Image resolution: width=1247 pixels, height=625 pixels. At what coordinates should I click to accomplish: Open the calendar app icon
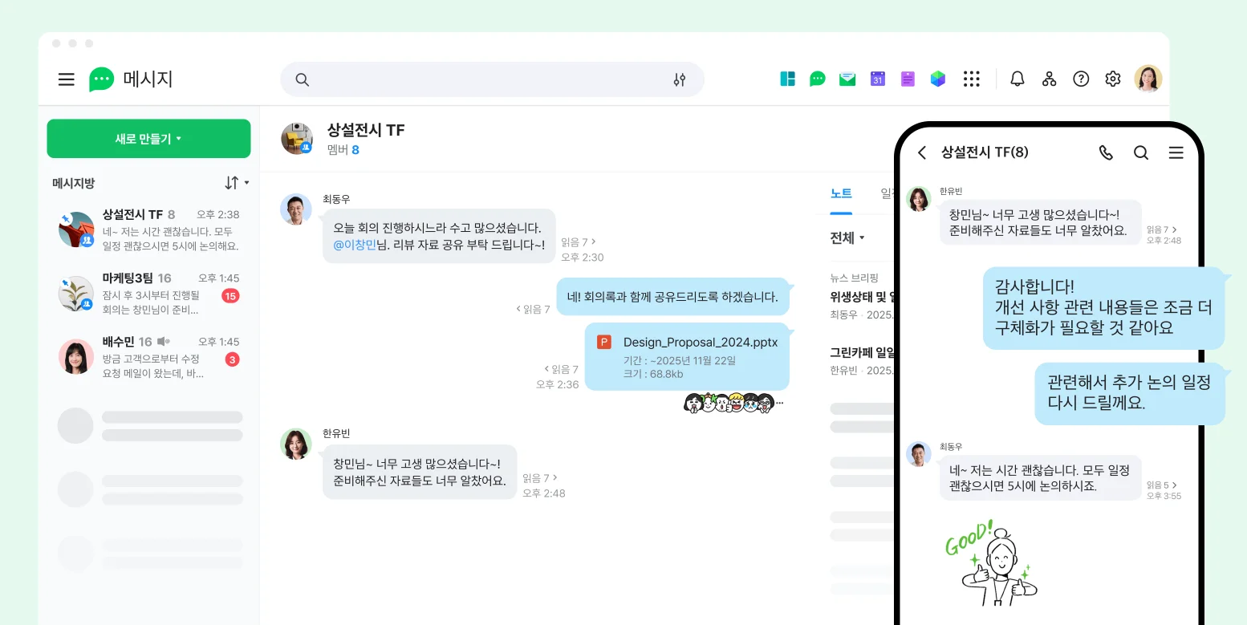[x=878, y=79]
